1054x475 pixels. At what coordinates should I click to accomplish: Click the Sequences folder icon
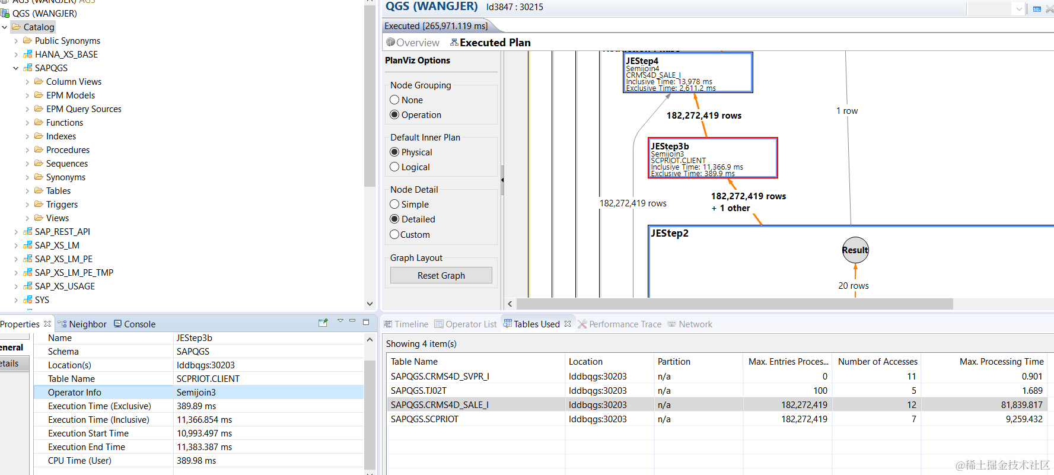click(x=39, y=163)
